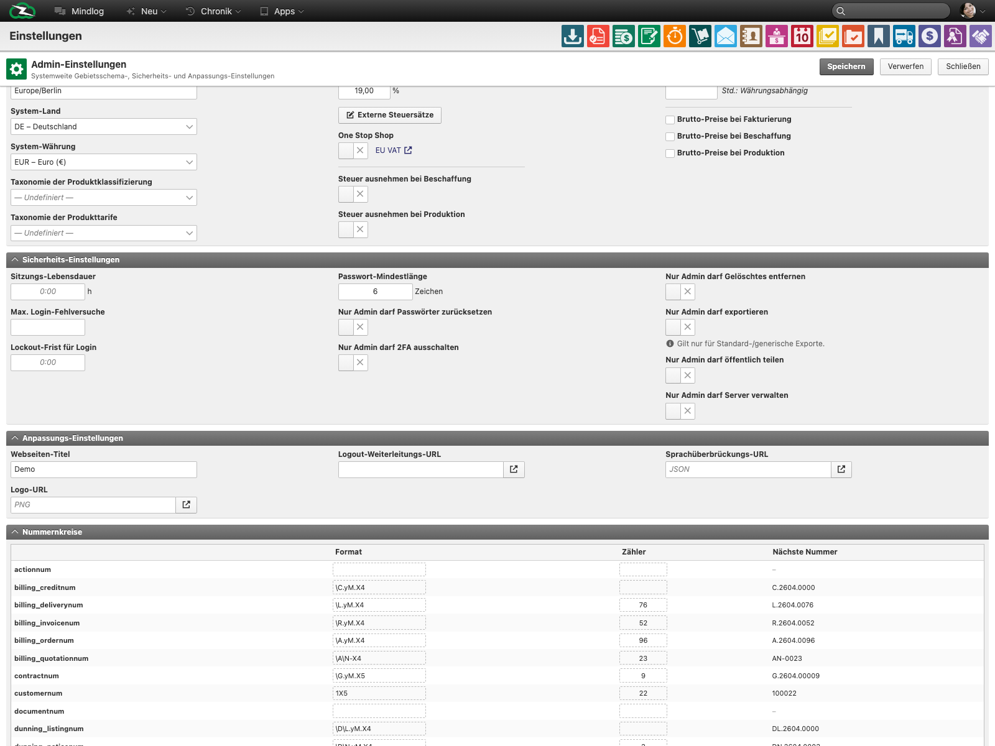Open the indigo dollar coin app icon
The image size is (995, 746).
(929, 36)
